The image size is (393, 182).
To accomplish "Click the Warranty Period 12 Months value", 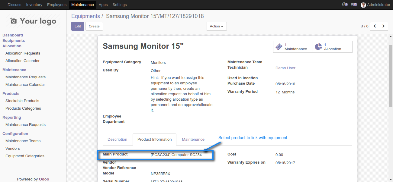I will (x=285, y=92).
